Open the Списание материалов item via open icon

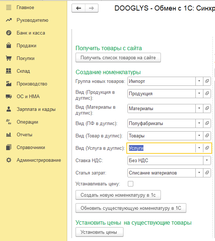(207, 173)
